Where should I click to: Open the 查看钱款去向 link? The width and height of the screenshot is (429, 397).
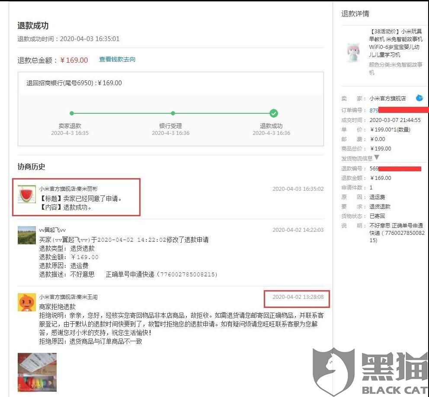point(117,59)
